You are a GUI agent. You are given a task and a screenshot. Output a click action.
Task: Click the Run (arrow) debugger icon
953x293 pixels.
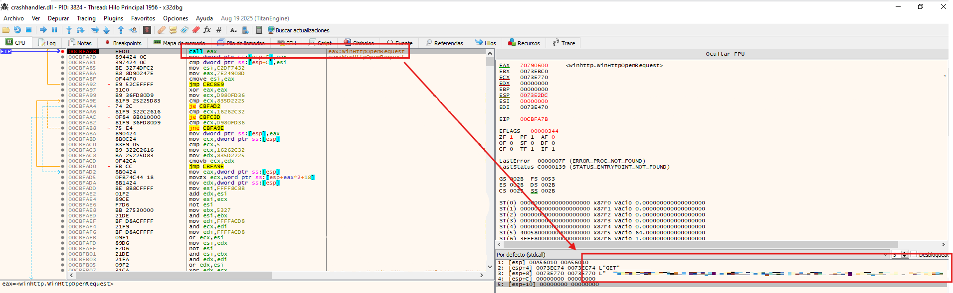[43, 30]
